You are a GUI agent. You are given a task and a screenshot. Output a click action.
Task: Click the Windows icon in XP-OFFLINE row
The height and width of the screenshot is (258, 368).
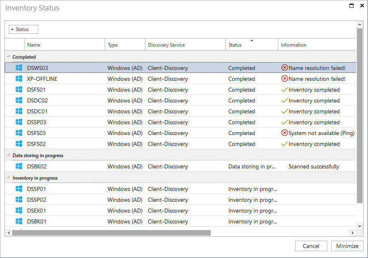(x=19, y=78)
